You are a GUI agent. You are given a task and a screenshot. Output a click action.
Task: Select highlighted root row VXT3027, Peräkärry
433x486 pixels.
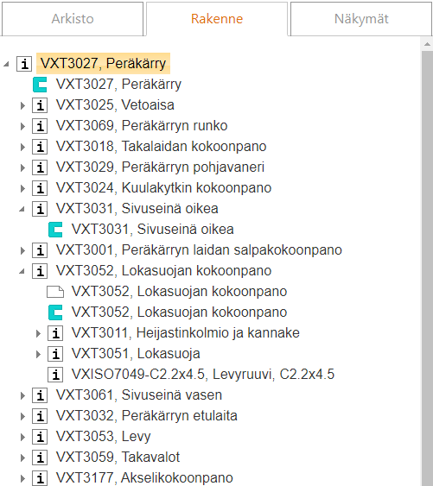[x=104, y=64]
